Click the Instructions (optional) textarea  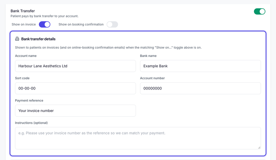click(x=138, y=138)
